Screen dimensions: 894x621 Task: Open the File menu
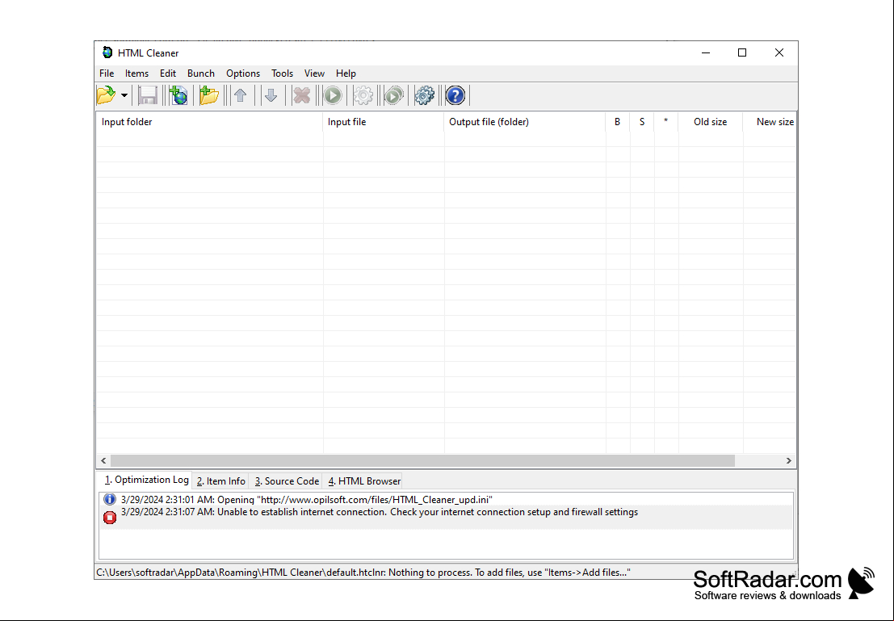click(107, 73)
